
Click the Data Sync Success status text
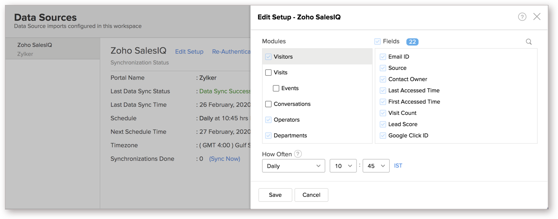coord(225,91)
